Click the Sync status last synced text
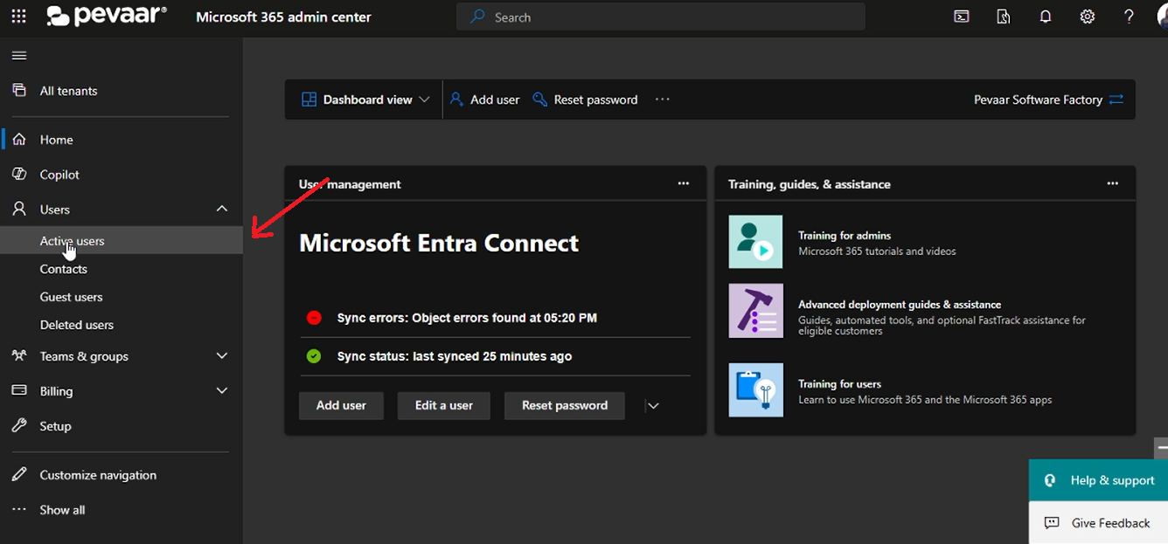 click(x=455, y=356)
